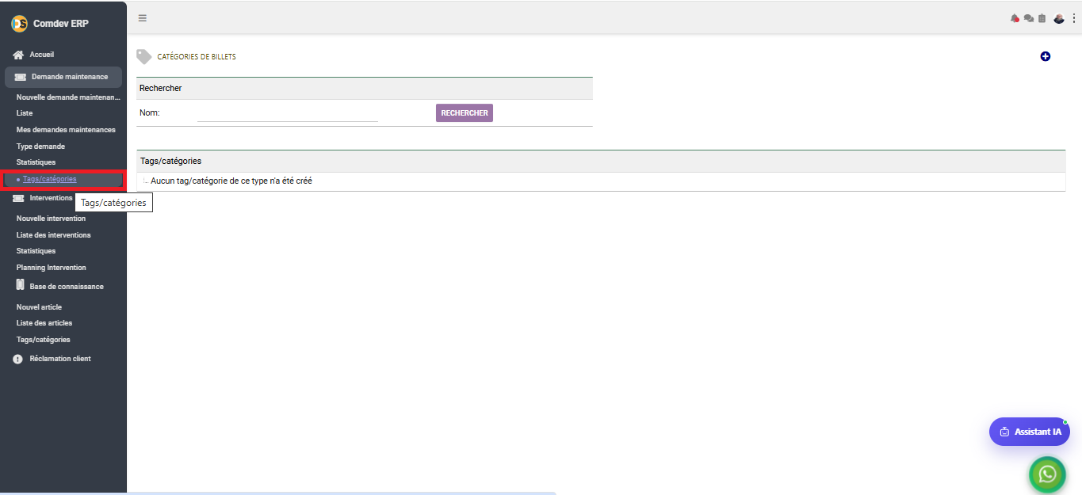Open Liste under Demande maintenance
Screen dimensions: 1082x495
tap(25, 113)
